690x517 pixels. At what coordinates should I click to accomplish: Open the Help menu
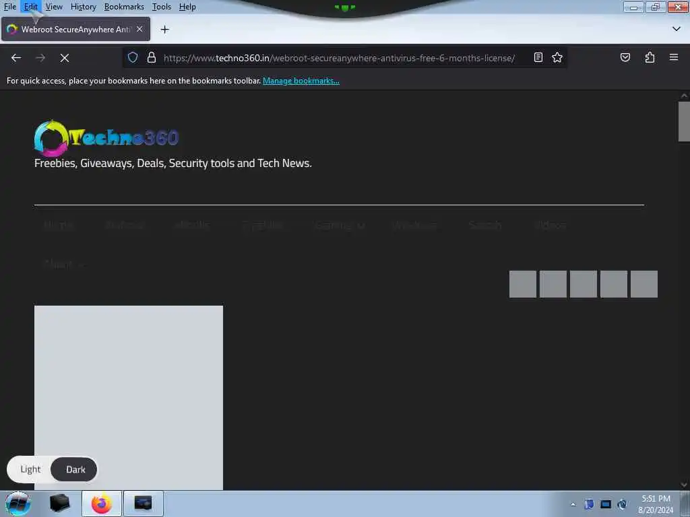pyautogui.click(x=187, y=7)
